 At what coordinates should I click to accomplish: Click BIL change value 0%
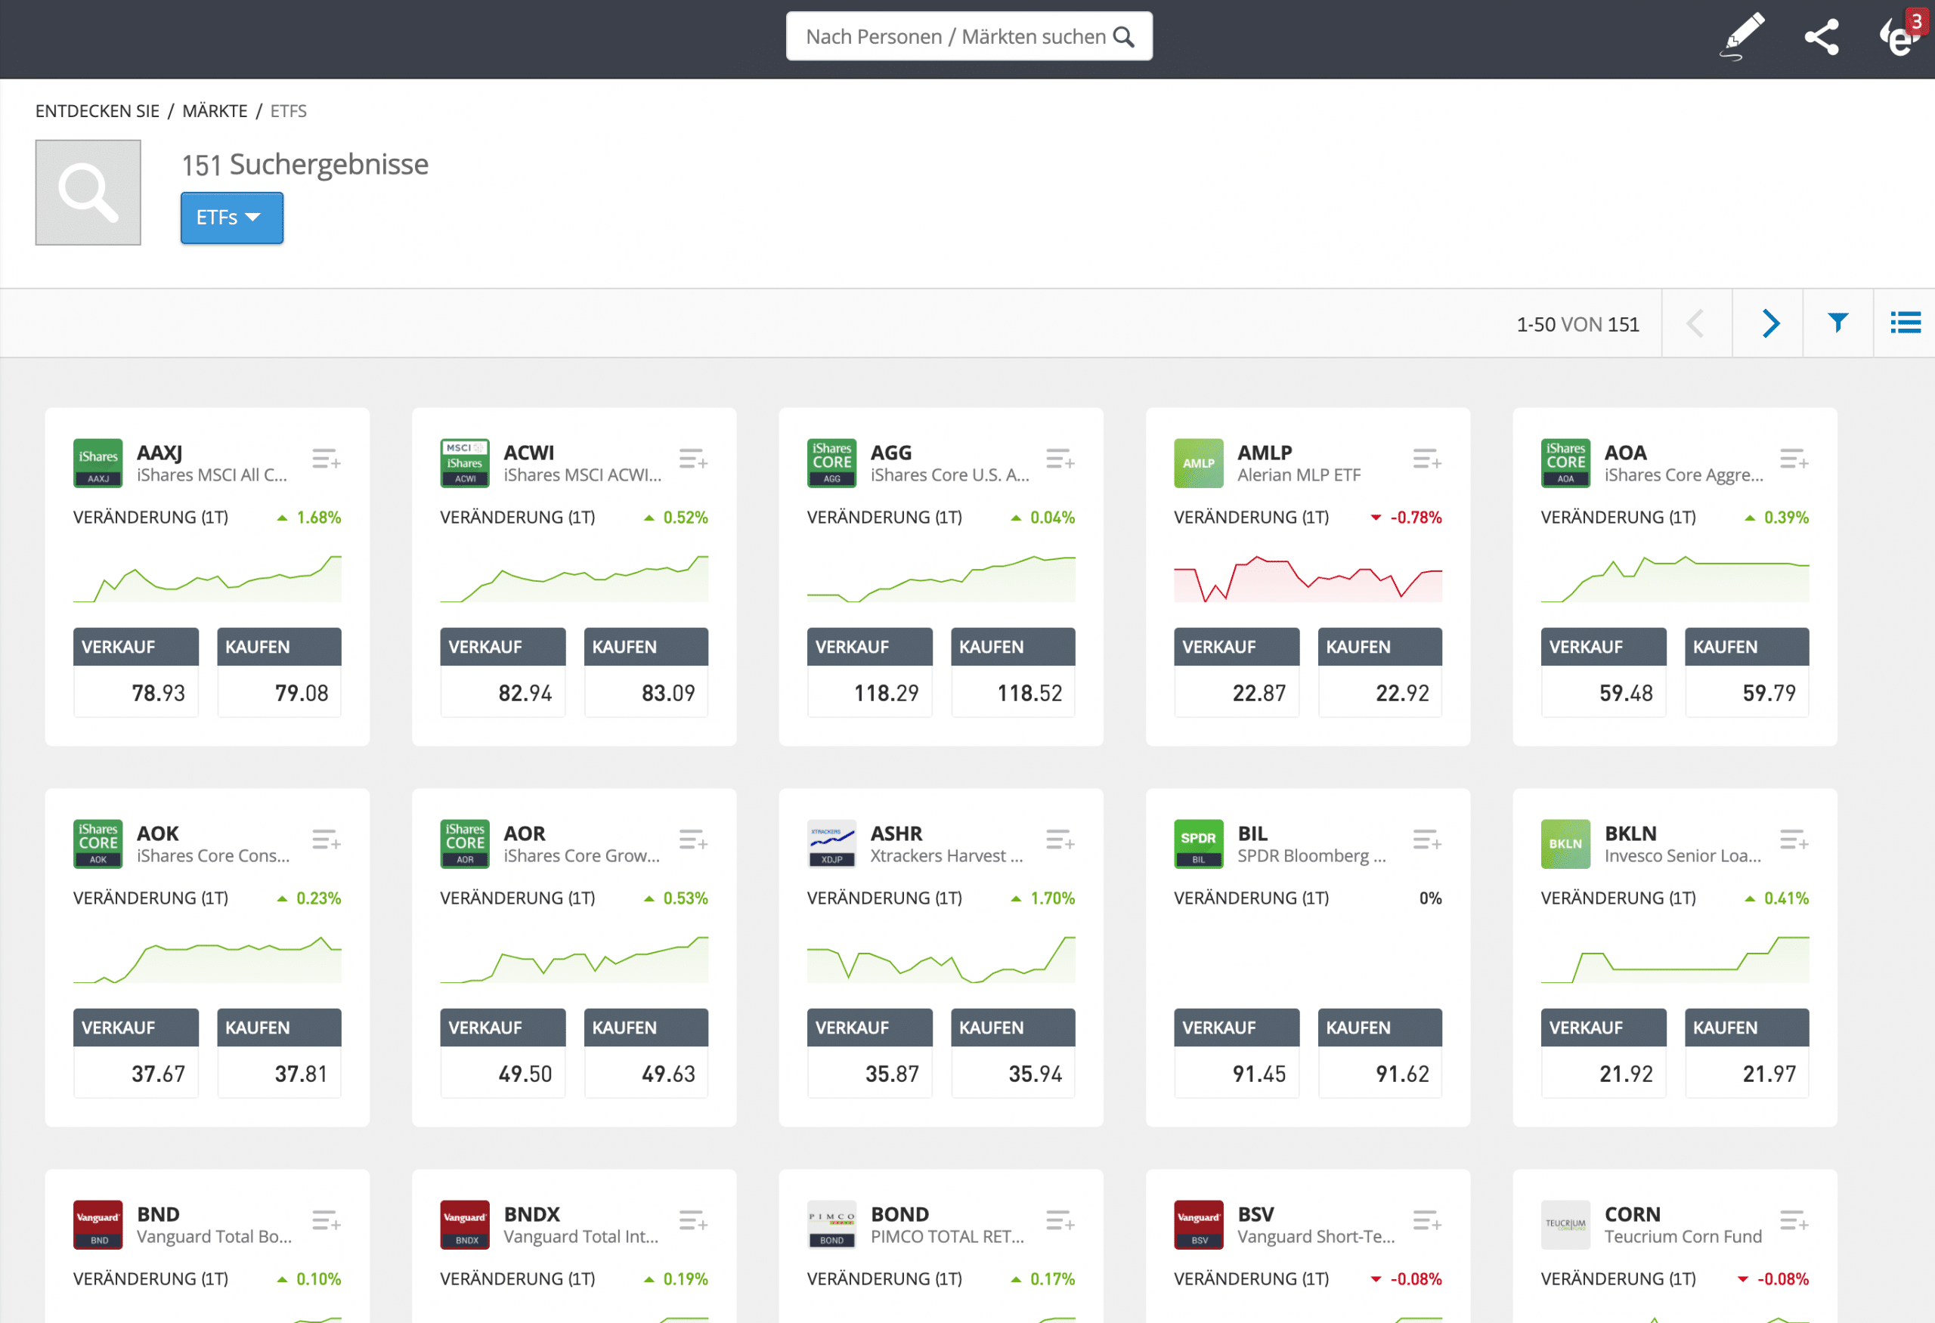pyautogui.click(x=1430, y=898)
